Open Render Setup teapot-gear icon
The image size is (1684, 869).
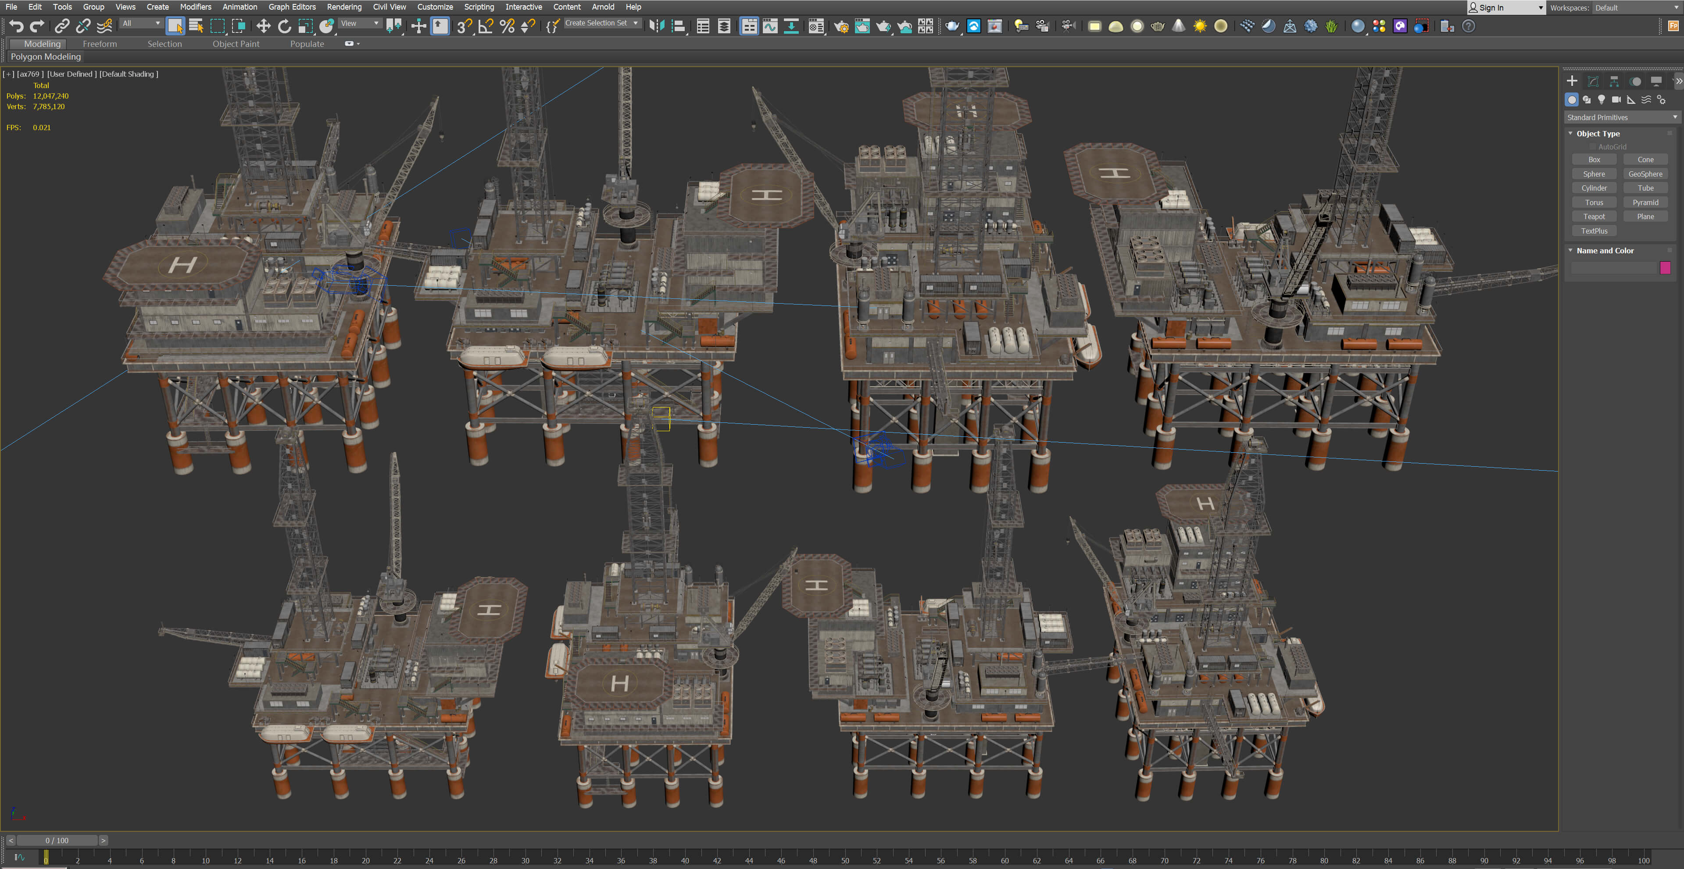click(x=841, y=26)
